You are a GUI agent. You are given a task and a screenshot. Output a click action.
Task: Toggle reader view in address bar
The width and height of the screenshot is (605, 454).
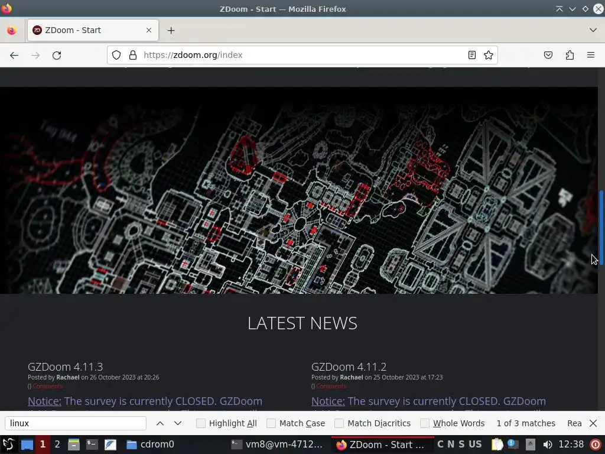[472, 55]
